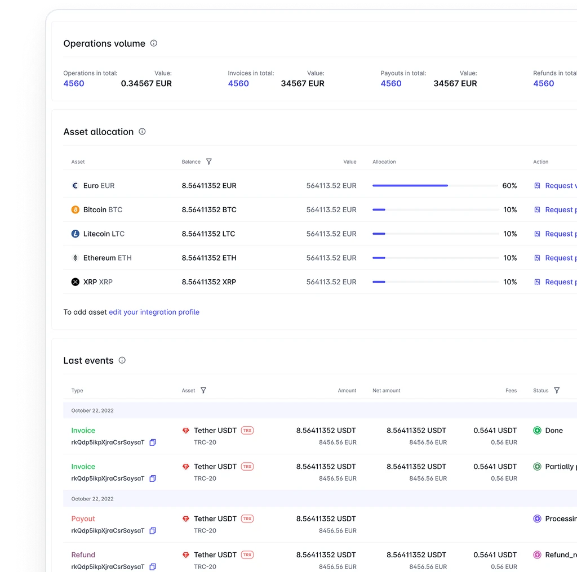Viewport: 577px width, 572px height.
Task: Copy ID of the Refund event
Action: coord(153,566)
